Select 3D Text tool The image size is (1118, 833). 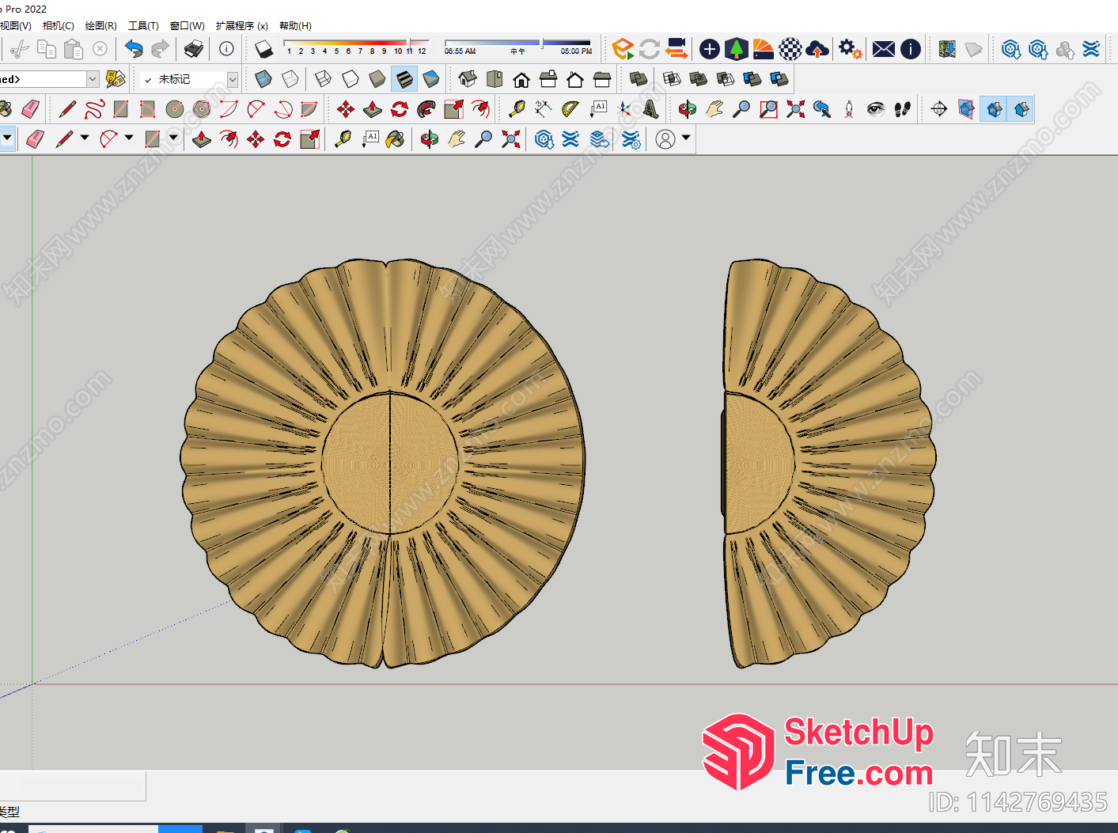pyautogui.click(x=651, y=109)
